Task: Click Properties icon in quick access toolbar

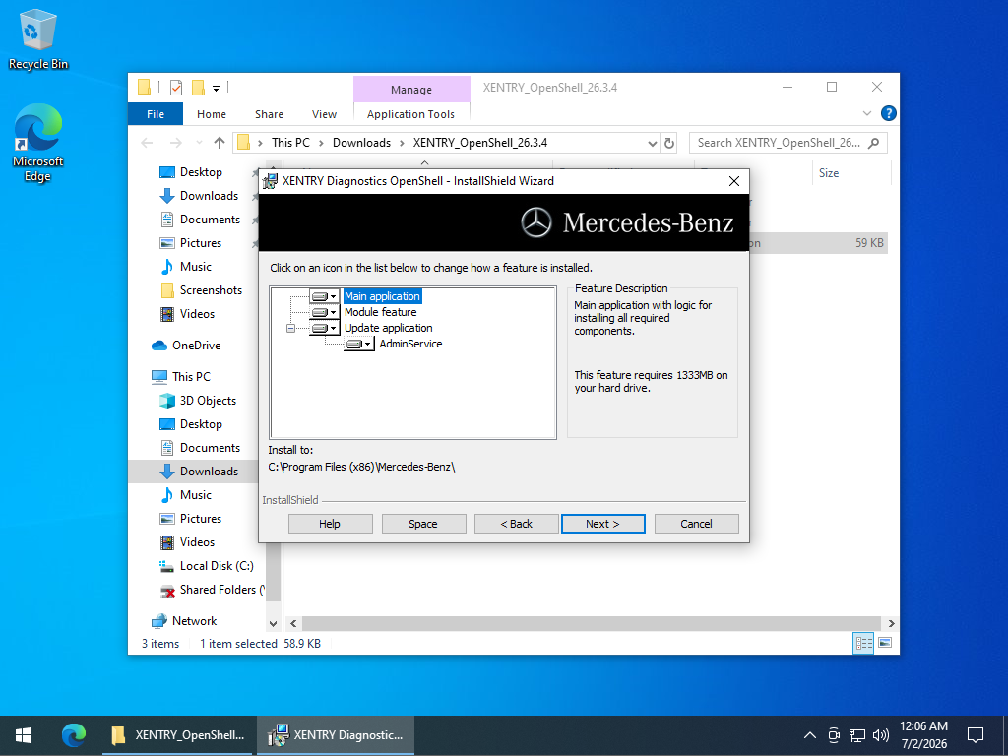Action: pyautogui.click(x=175, y=88)
